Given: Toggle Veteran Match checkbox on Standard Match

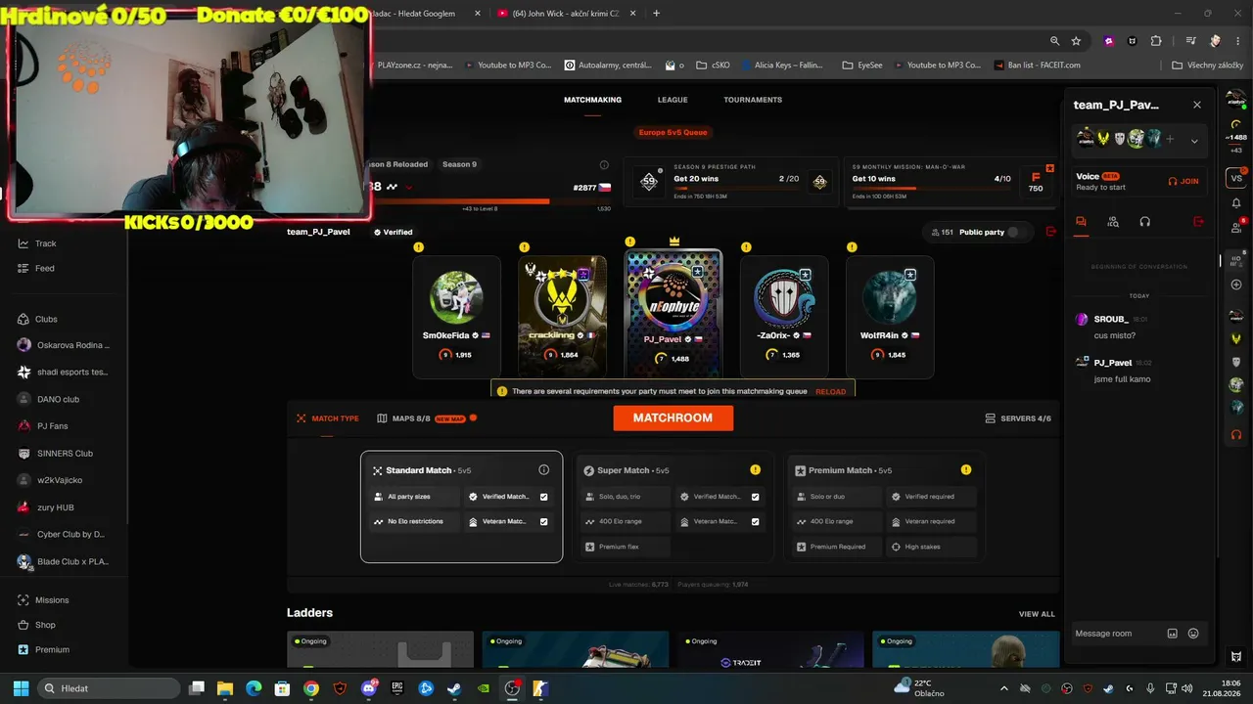Looking at the screenshot, I should coord(544,522).
